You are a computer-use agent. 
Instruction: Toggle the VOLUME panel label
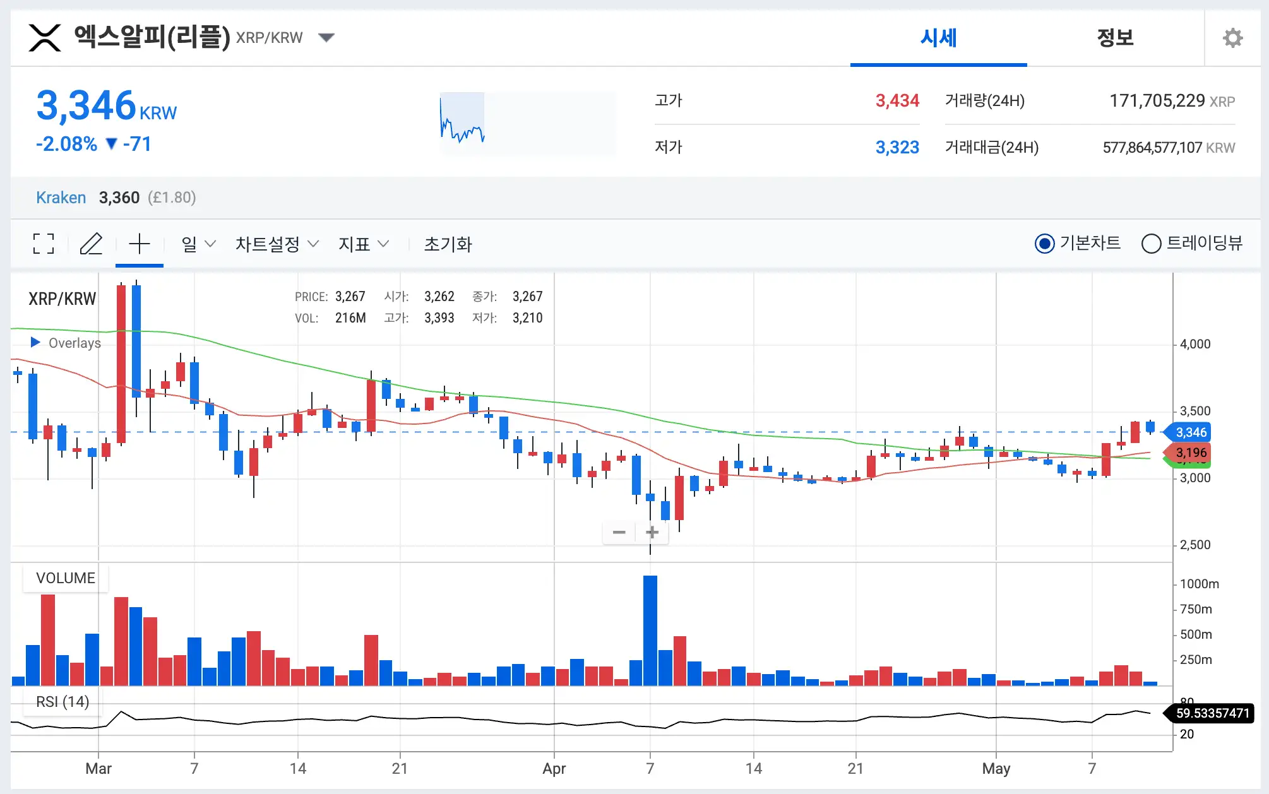65,578
